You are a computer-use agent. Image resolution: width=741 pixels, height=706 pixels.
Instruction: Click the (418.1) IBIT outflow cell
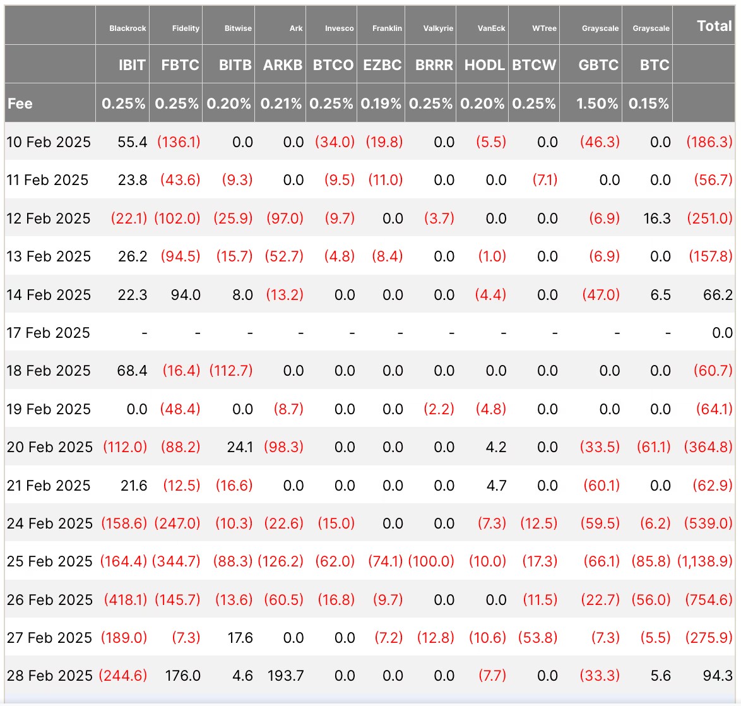tap(125, 599)
